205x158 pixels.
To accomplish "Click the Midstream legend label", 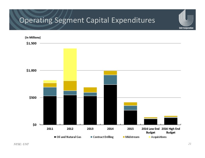I will (132, 137).
